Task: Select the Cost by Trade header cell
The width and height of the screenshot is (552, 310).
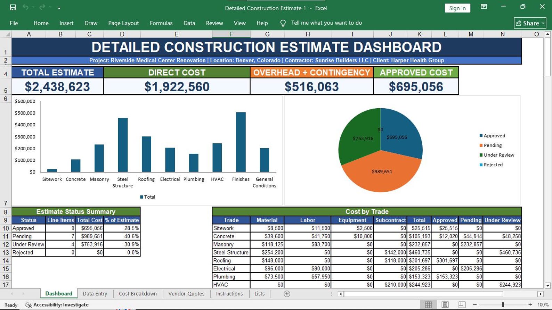Action: pos(367,211)
